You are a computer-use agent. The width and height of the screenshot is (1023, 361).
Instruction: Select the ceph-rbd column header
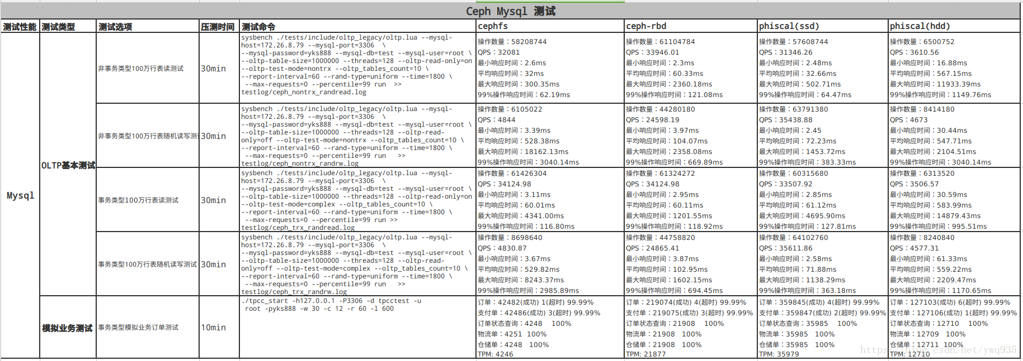point(690,26)
